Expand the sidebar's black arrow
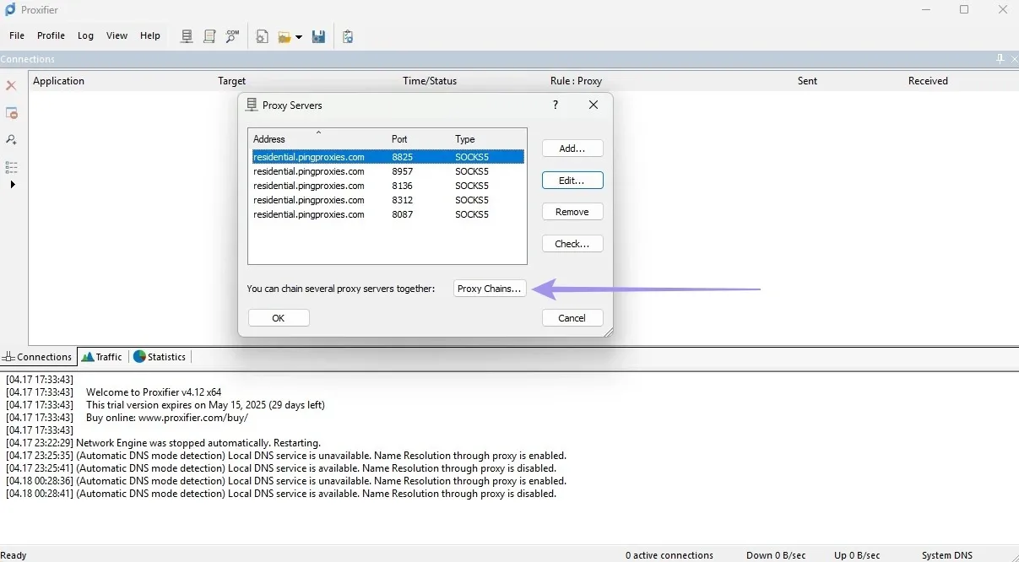 coord(13,184)
